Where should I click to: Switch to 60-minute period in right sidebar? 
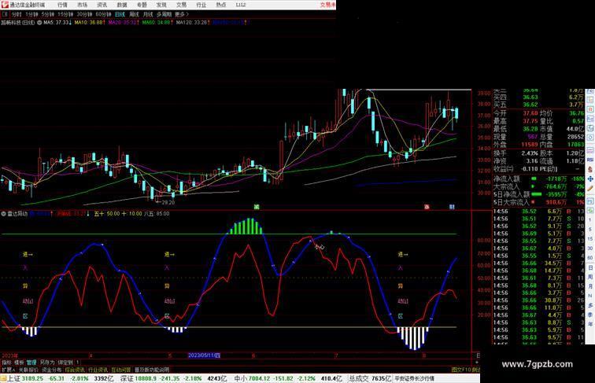pyautogui.click(x=590, y=257)
